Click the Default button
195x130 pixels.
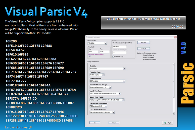(x=144, y=49)
